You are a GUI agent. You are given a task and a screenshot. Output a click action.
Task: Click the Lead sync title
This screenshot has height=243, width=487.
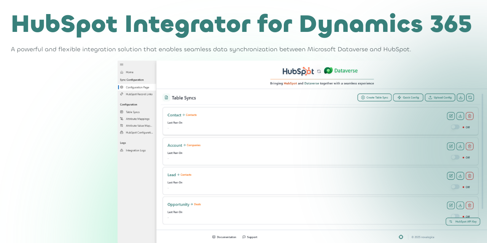pyautogui.click(x=172, y=175)
